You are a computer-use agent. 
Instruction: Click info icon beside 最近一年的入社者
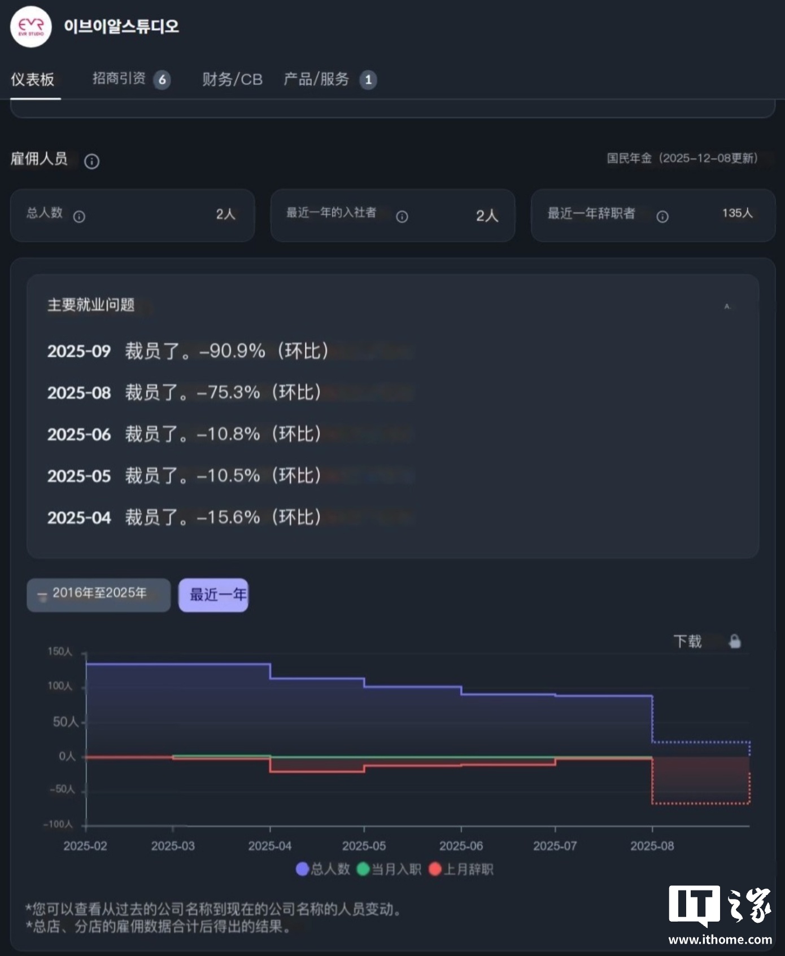pyautogui.click(x=402, y=217)
